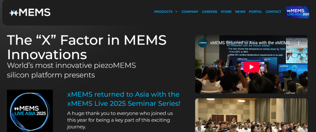316x132 pixels.
Task: Click the 'xMEMS returned to Asia' blue headline
Action: click(123, 99)
